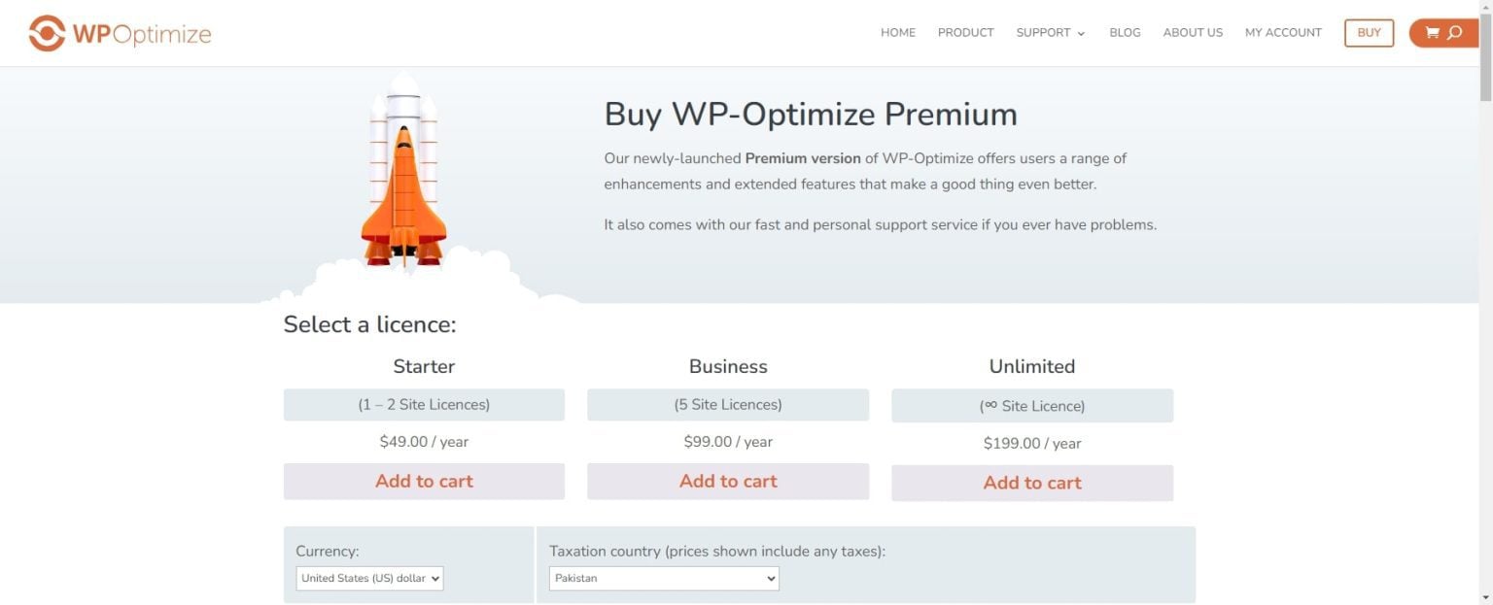Click the search magnifier icon
The image size is (1493, 605).
coord(1455,32)
